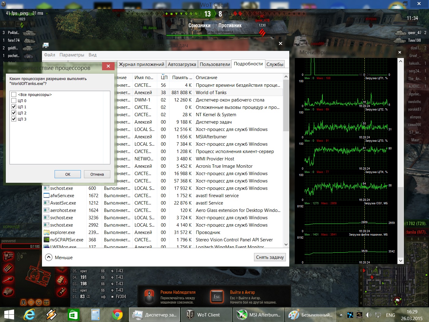Switch to the Журнал приложений tab

point(142,64)
